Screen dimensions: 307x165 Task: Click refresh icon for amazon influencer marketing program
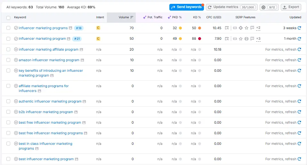click(299, 60)
